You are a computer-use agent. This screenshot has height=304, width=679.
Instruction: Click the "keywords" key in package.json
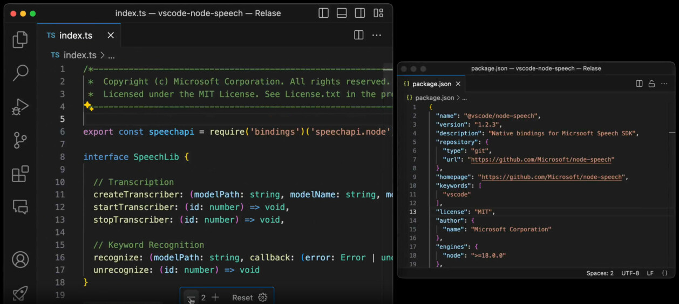pyautogui.click(x=454, y=185)
